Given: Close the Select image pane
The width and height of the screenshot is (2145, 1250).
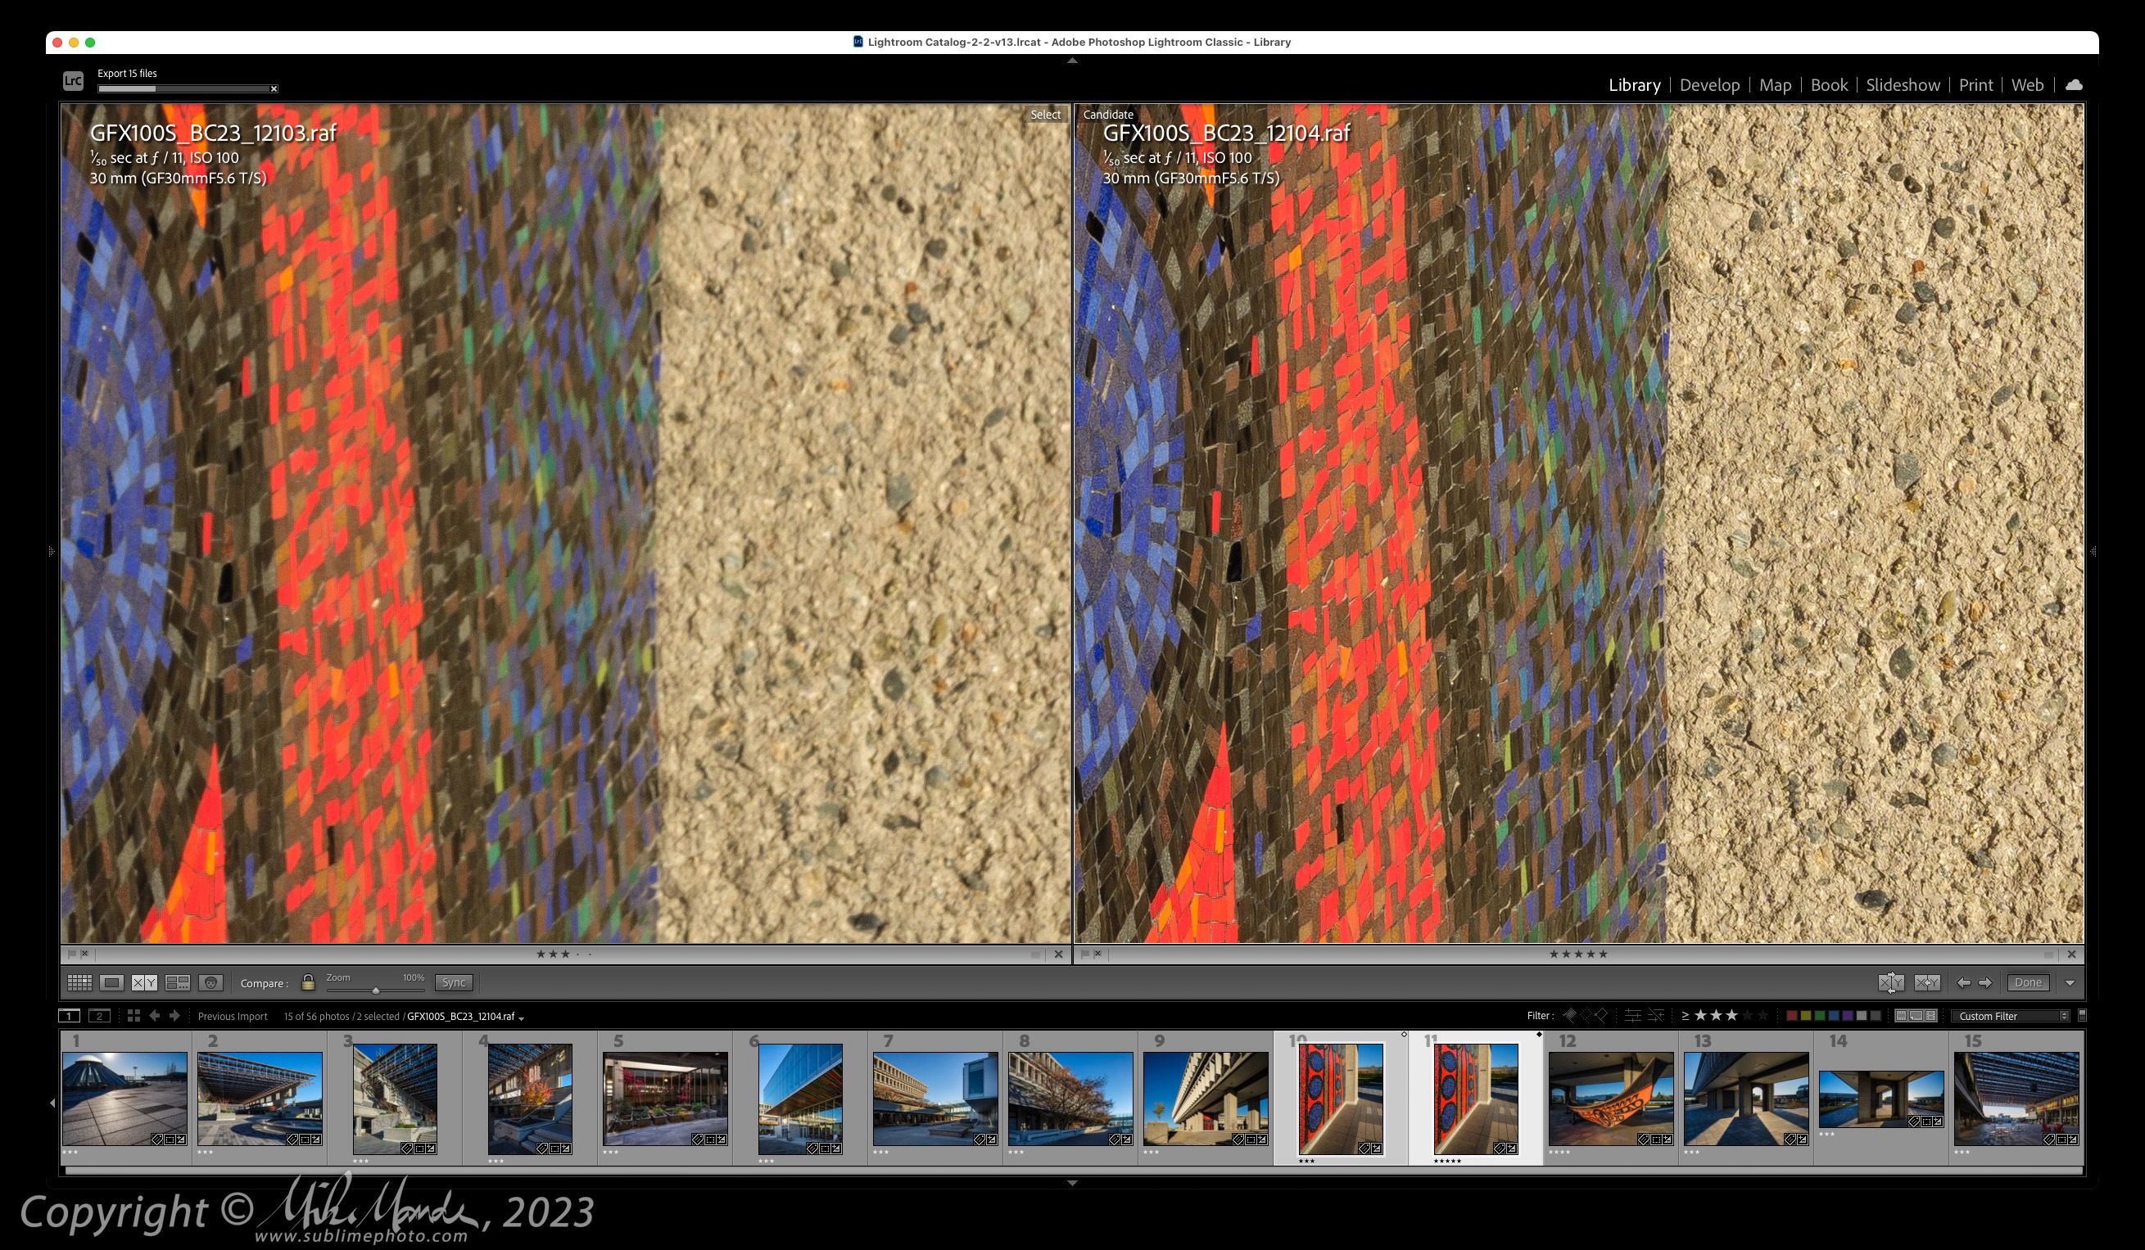Looking at the screenshot, I should point(1058,954).
